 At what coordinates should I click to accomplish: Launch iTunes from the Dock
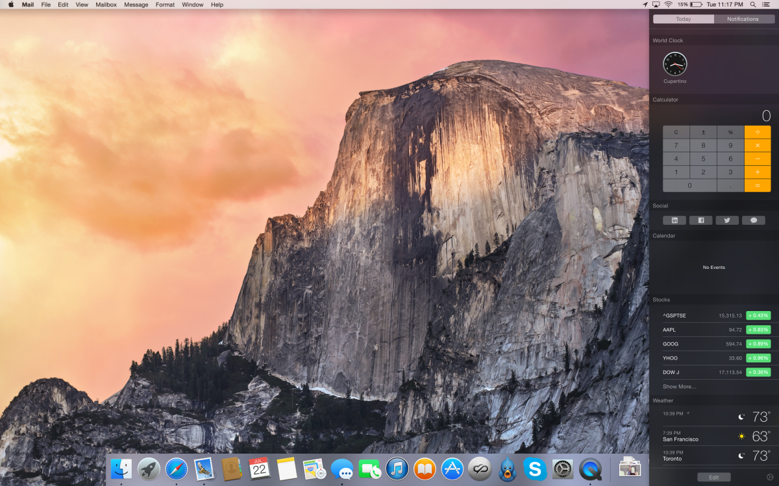coord(397,469)
